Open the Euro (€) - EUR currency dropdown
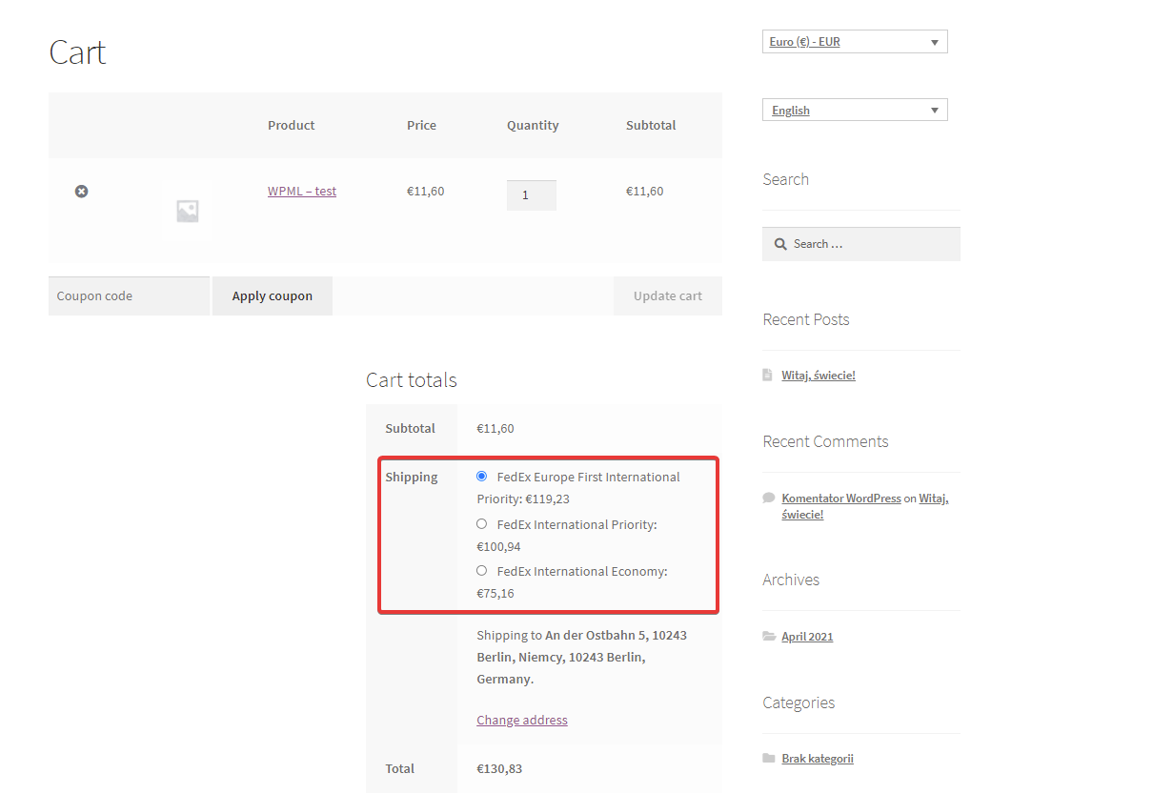The width and height of the screenshot is (1173, 794). (x=855, y=41)
